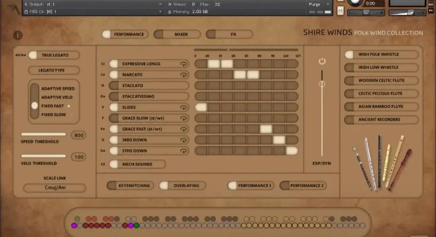The width and height of the screenshot is (436, 237).
Task: Toggle the Mech Sounds switch
Action: click(114, 164)
